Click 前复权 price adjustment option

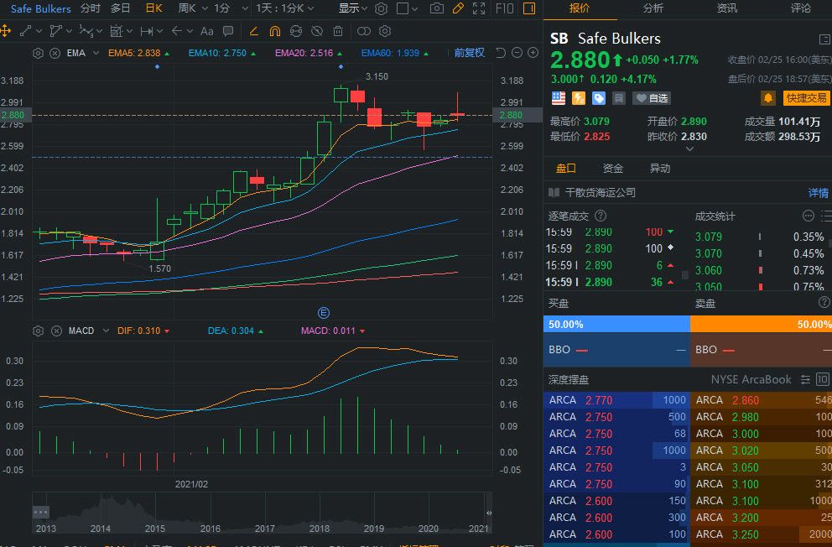pyautogui.click(x=469, y=53)
